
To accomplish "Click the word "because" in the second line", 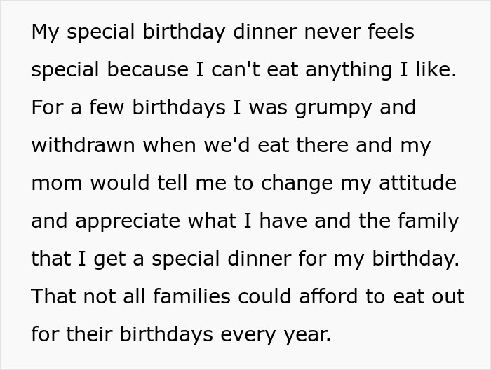I will (x=148, y=69).
